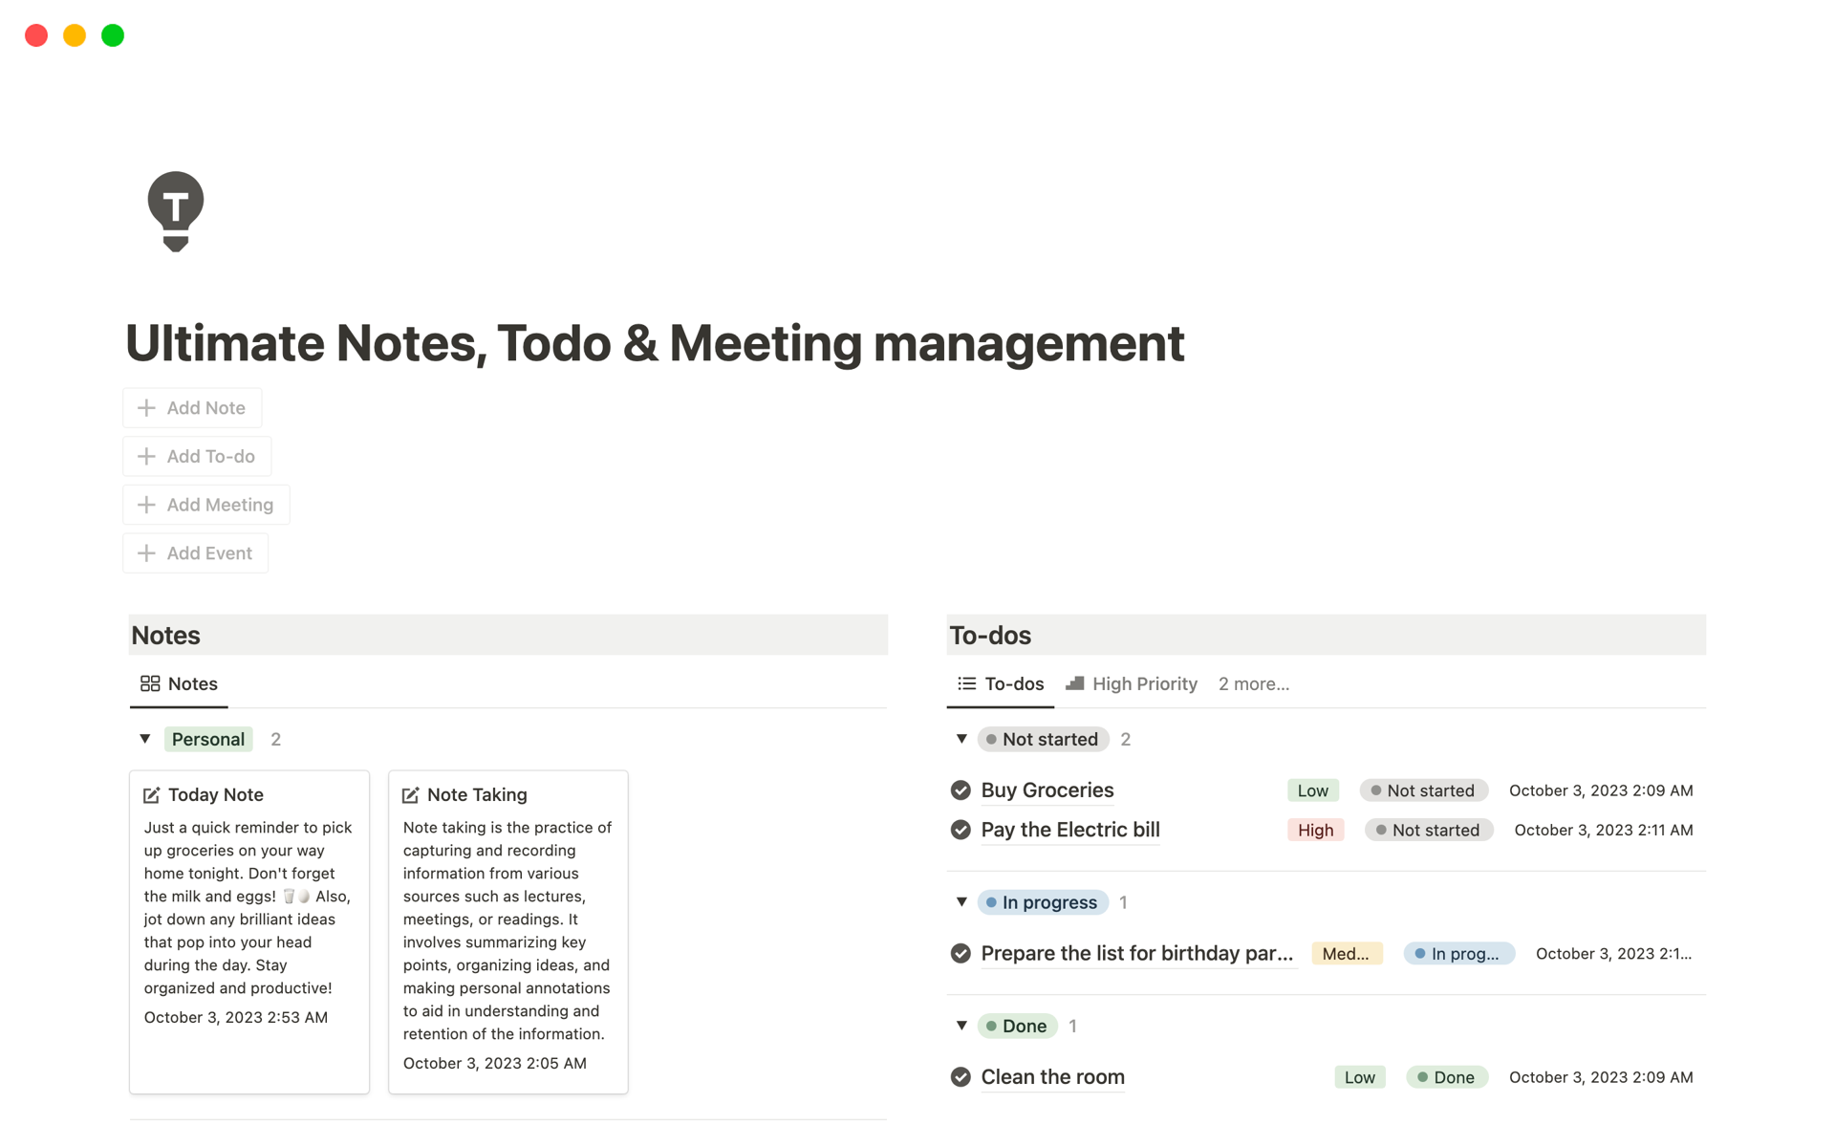Toggle the Buy Groceries checkmark
The image size is (1835, 1147).
[961, 790]
